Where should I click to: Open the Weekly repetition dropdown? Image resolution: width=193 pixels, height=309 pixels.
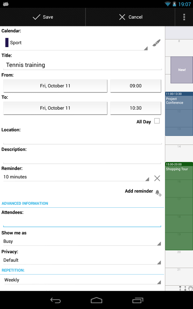click(82, 280)
